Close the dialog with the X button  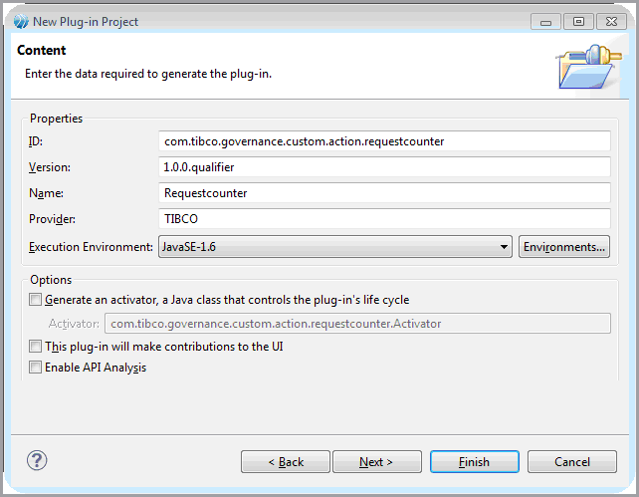coord(609,21)
